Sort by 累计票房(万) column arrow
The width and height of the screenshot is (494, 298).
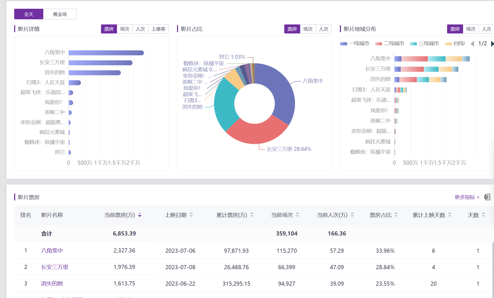coord(252,215)
